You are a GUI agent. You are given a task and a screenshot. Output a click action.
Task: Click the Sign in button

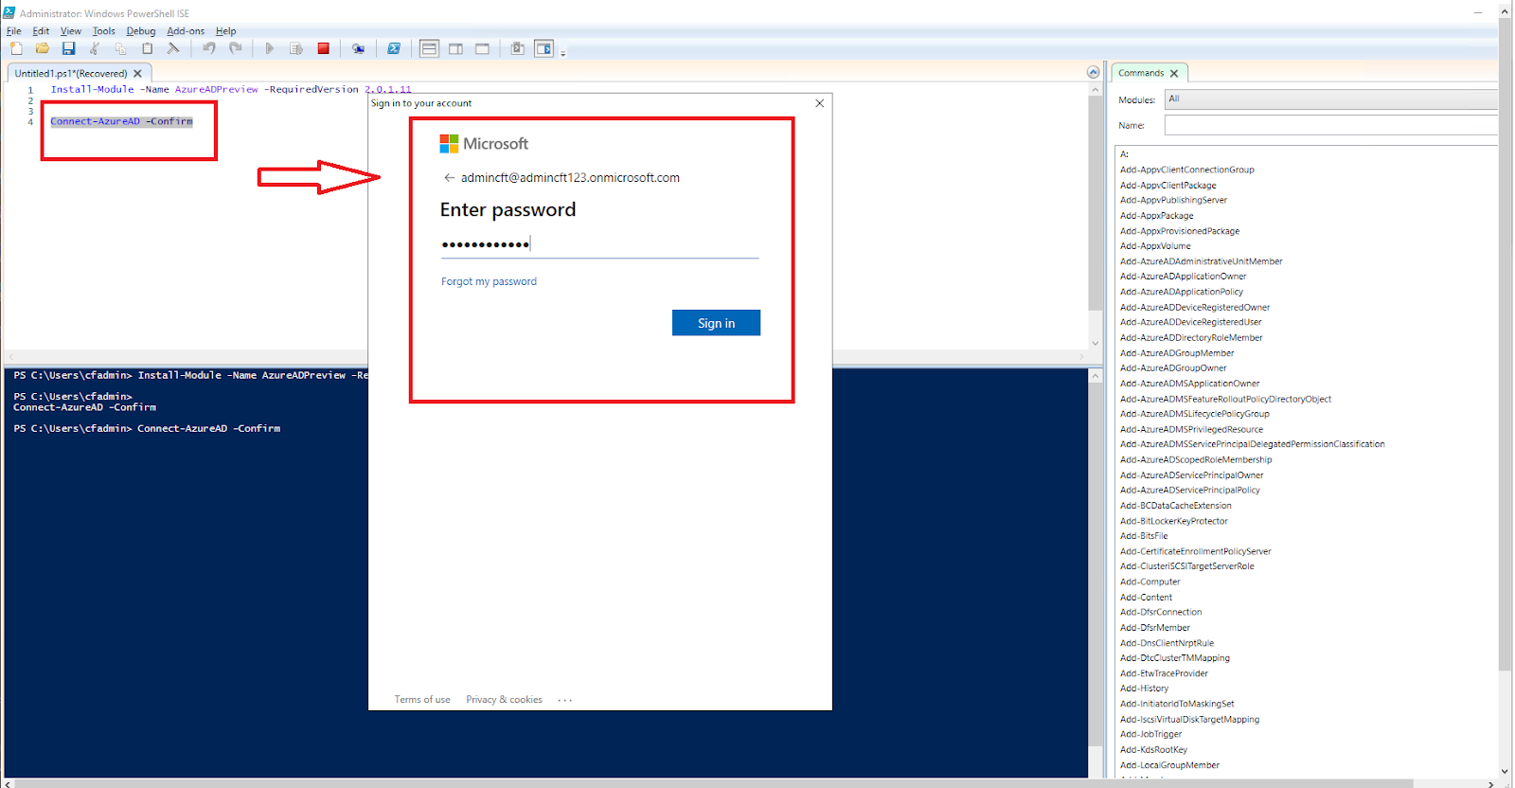(716, 323)
